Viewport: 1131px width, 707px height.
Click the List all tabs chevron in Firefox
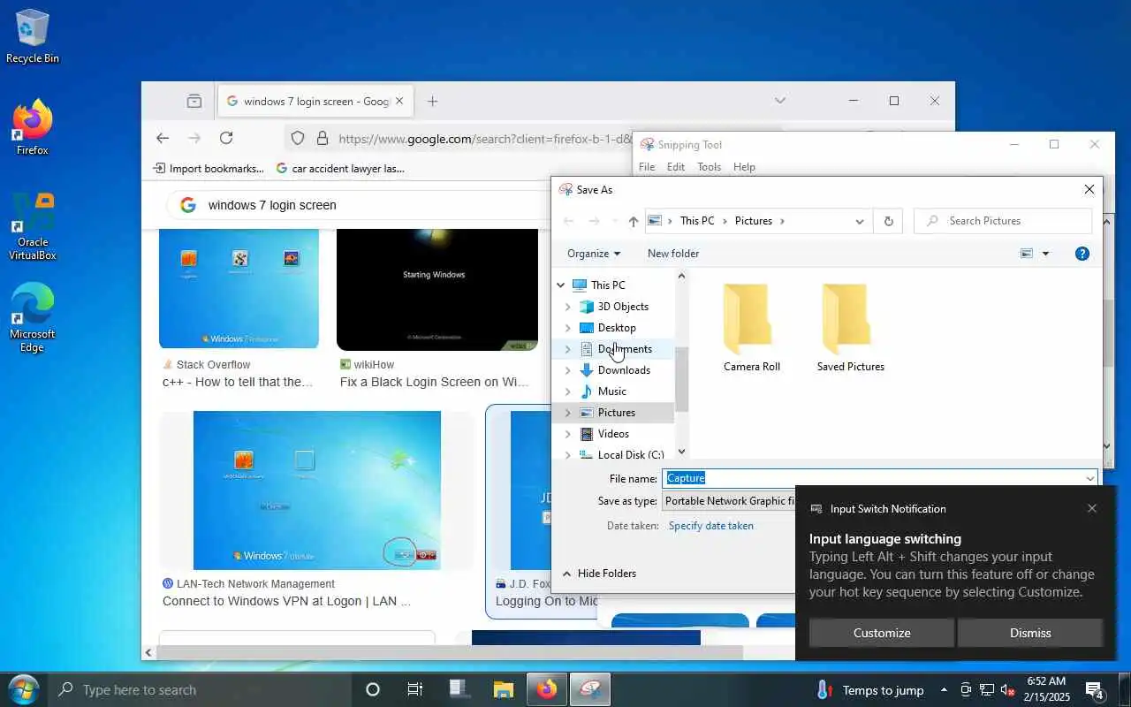point(779,101)
